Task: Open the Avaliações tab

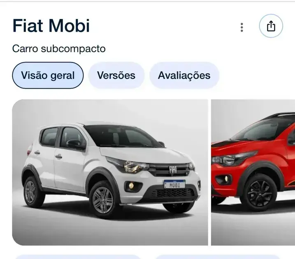Action: click(184, 75)
